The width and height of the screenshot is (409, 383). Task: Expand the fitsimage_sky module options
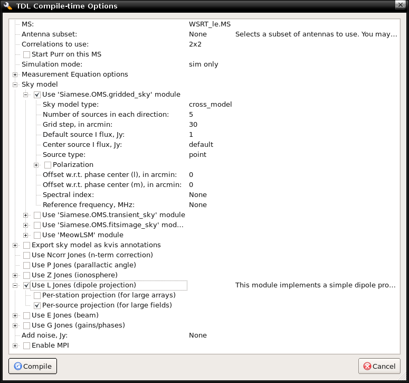coord(25,225)
